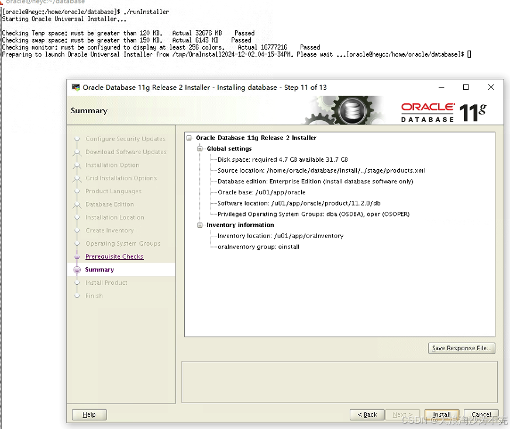Screen dimensions: 510x429
Task: Open the Prerequisite Checks step link
Action: 114,256
